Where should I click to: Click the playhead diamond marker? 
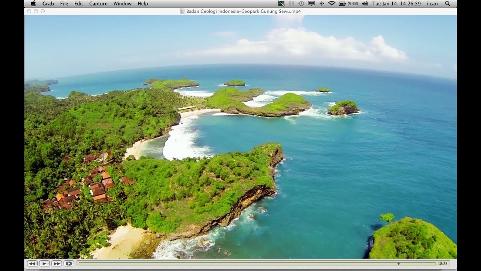point(398,263)
